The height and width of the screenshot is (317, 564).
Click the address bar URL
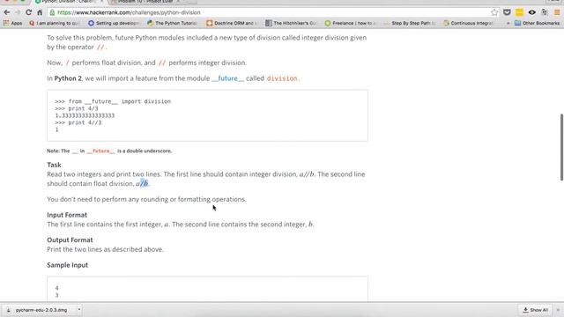point(129,12)
